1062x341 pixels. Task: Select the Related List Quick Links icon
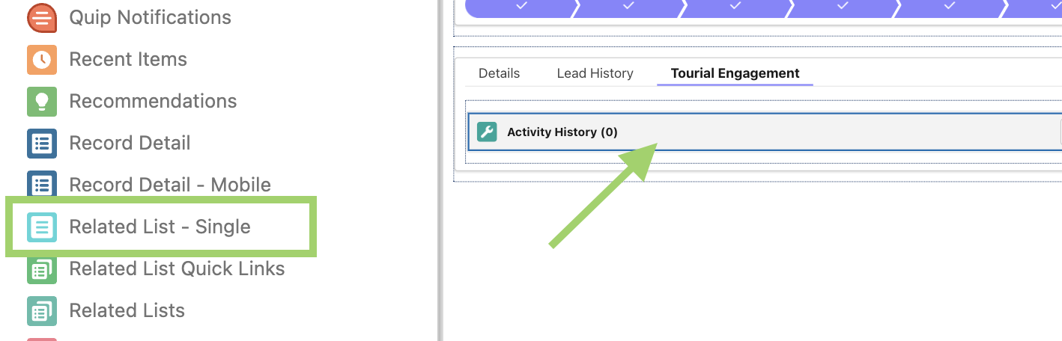pyautogui.click(x=42, y=269)
